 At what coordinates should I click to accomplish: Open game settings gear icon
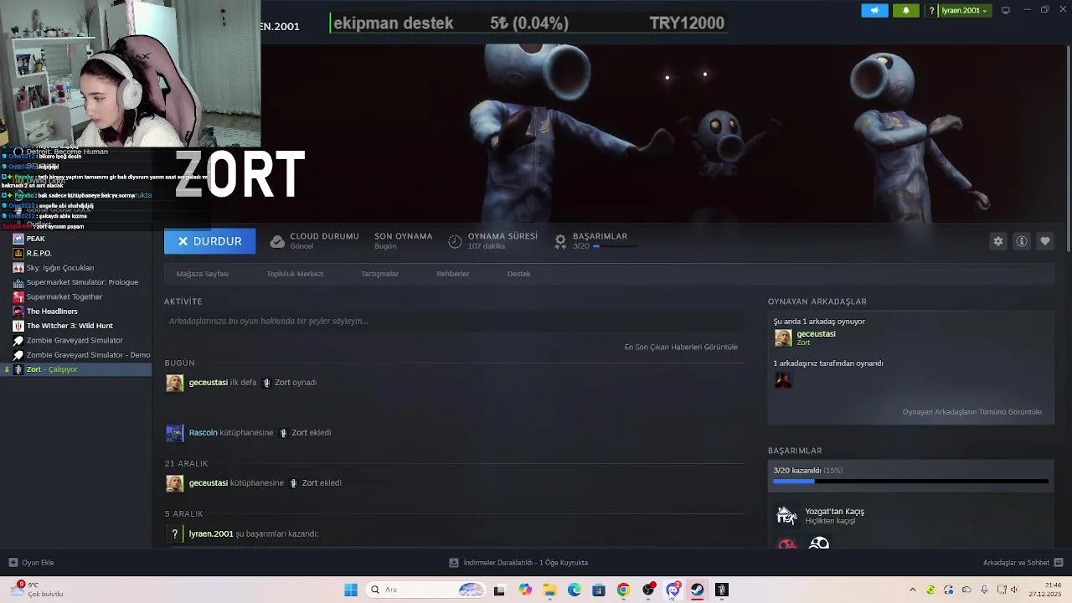(998, 241)
